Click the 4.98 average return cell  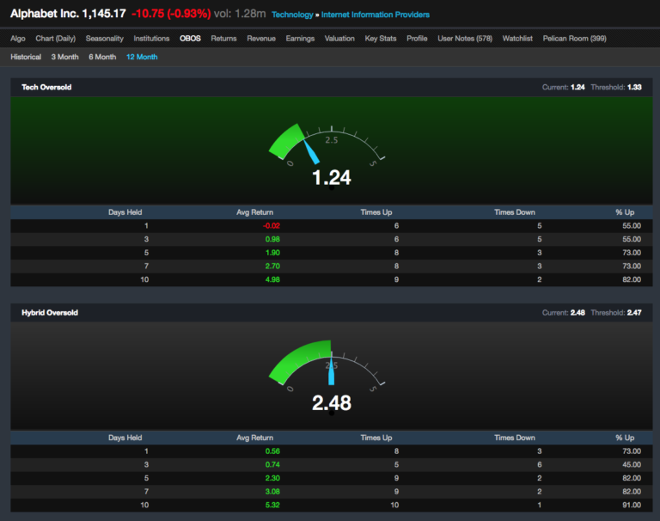tap(272, 279)
